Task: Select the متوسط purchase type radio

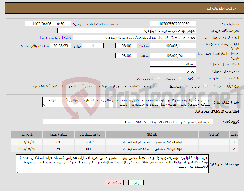Action: point(186,86)
